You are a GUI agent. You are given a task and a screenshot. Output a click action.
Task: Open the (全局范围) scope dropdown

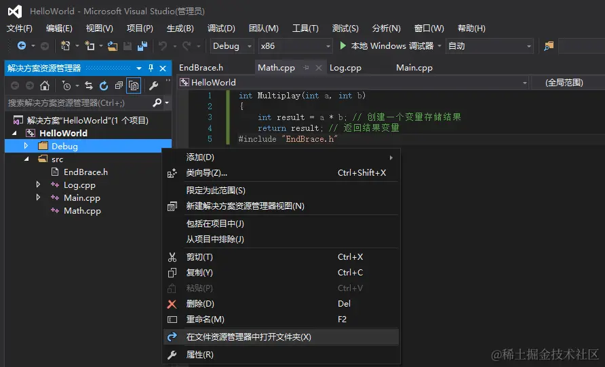click(x=568, y=83)
